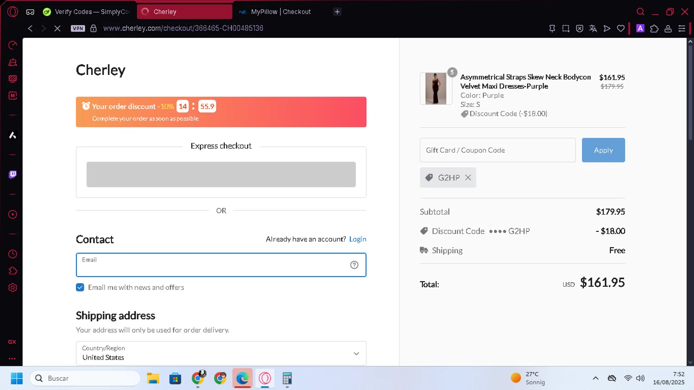Switch to MyPillow | Checkout tab

[x=281, y=12]
